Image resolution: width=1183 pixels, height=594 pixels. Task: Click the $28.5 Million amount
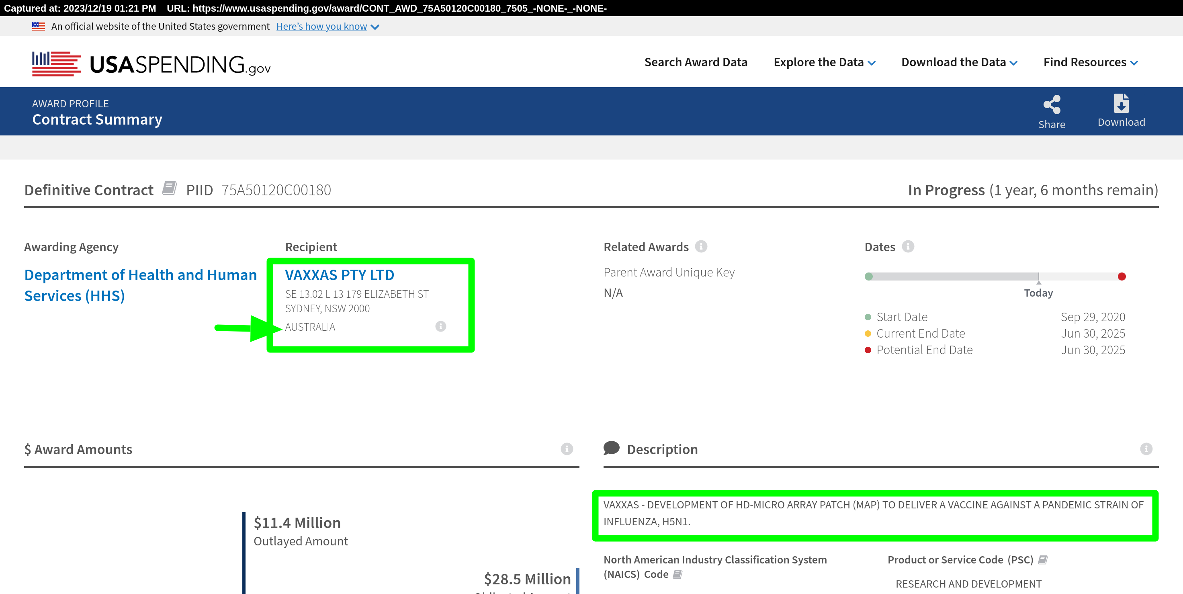pos(527,579)
